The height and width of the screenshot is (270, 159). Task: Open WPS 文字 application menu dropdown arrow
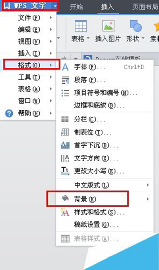click(55, 6)
